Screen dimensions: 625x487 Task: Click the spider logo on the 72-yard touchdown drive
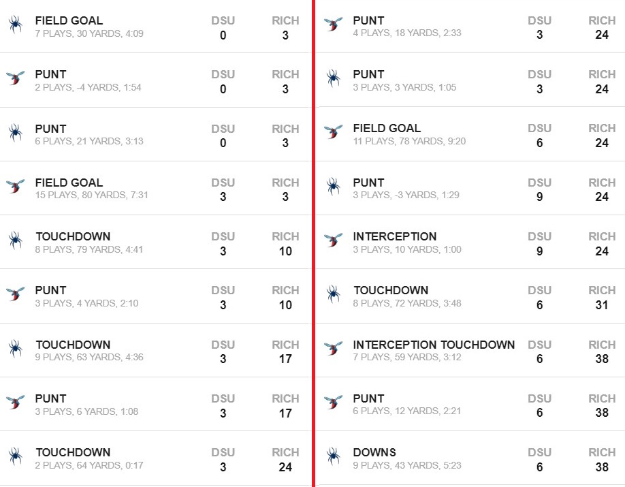(333, 294)
